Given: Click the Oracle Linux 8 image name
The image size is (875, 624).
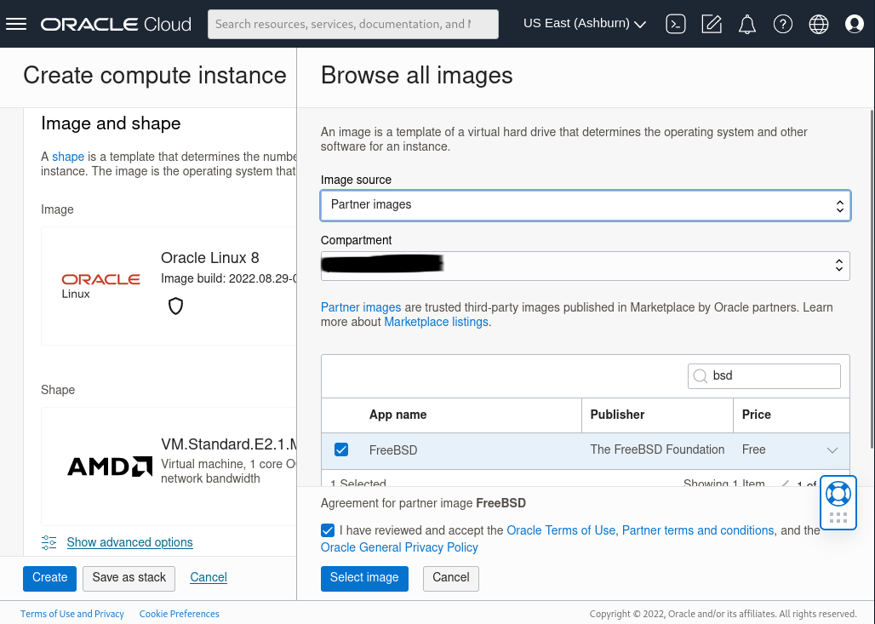Looking at the screenshot, I should tap(210, 258).
